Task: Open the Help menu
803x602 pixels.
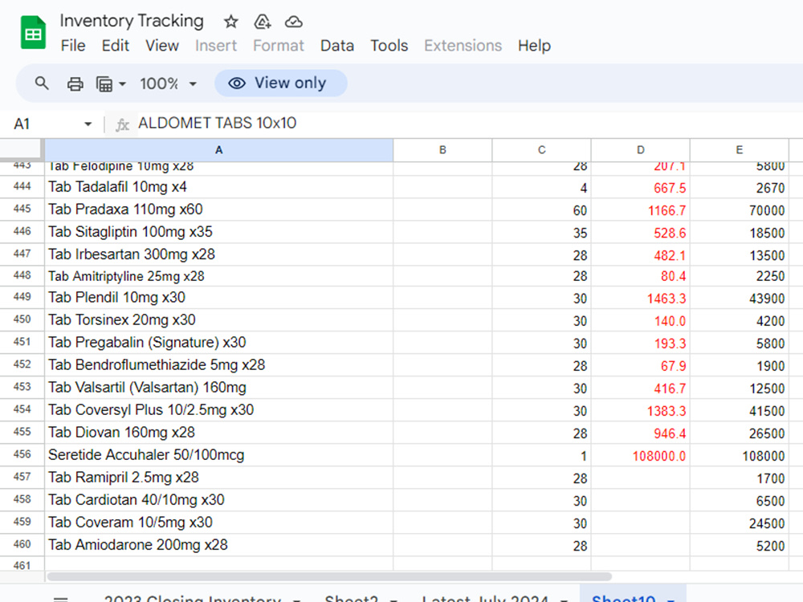Action: [534, 46]
